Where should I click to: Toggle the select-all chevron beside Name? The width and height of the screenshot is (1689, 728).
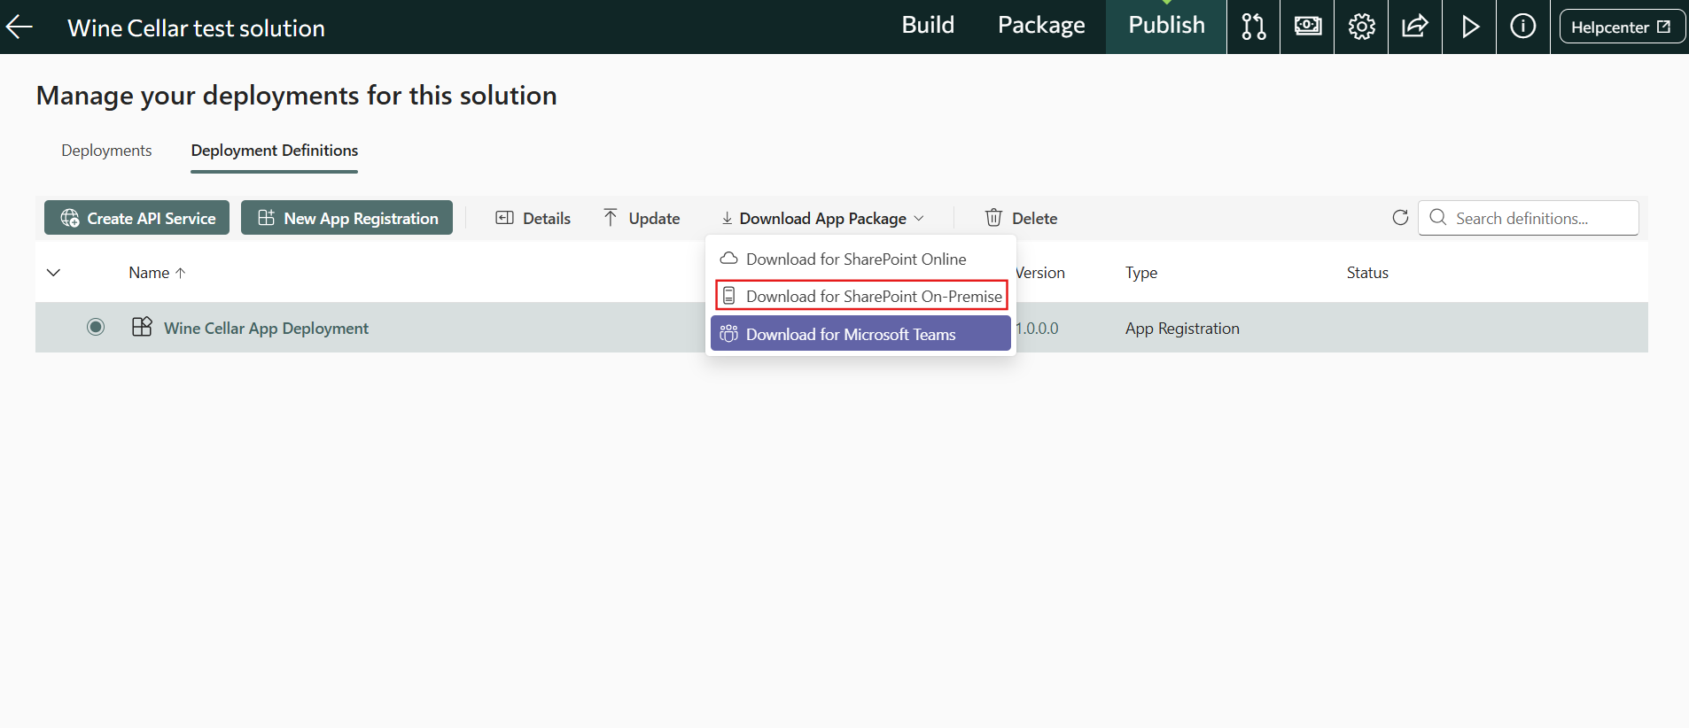click(53, 273)
